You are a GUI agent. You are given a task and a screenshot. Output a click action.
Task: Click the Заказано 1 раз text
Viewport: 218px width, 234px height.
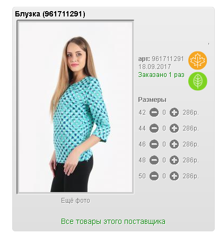click(161, 75)
